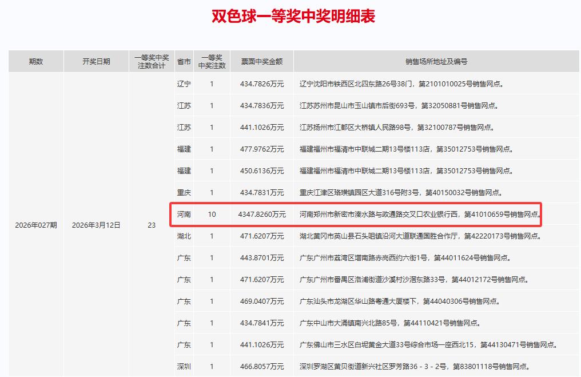581x377 pixels.
Task: Click the 开奖日期 column header
Action: (96, 61)
